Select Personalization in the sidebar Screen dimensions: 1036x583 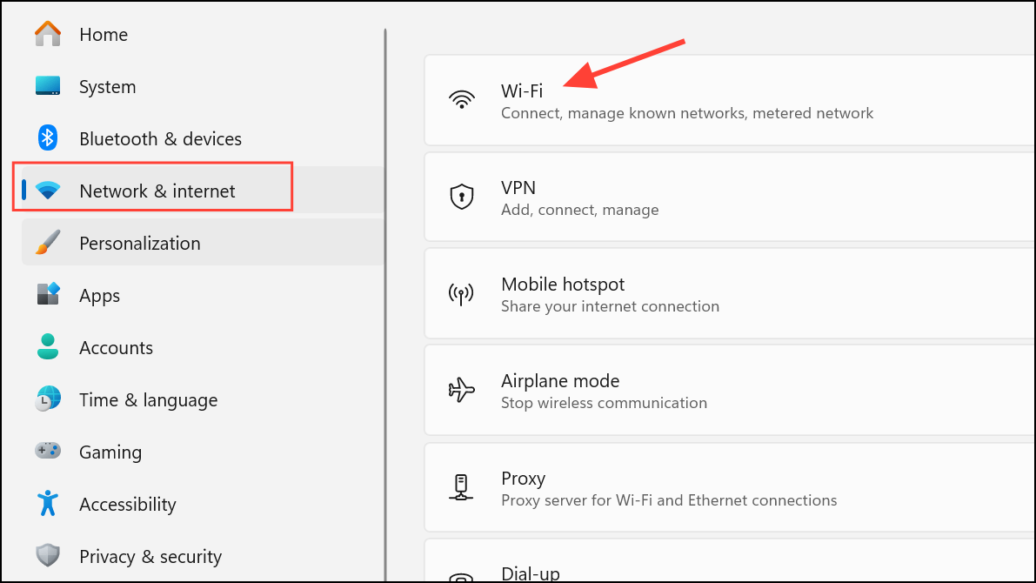[x=139, y=243]
